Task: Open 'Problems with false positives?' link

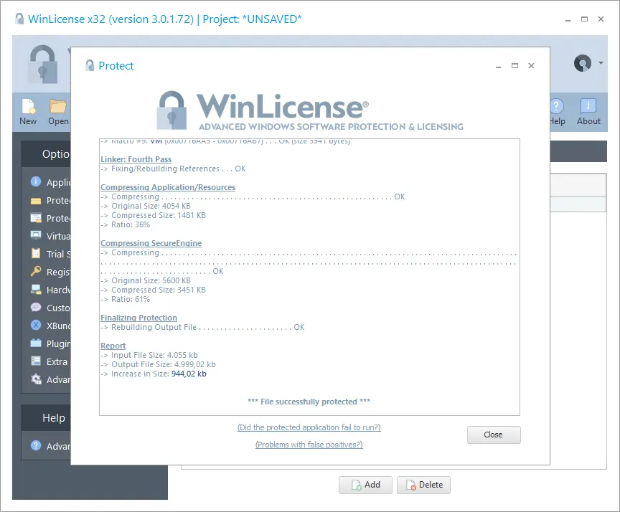Action: click(x=309, y=445)
